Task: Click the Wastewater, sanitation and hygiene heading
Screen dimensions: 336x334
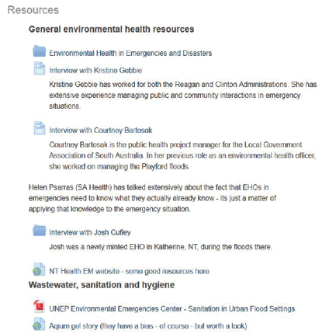Action: [102, 285]
